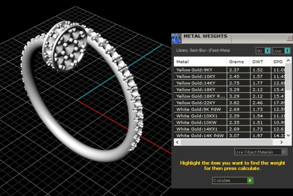
Task: Click the SPG column header
Action: [278, 62]
